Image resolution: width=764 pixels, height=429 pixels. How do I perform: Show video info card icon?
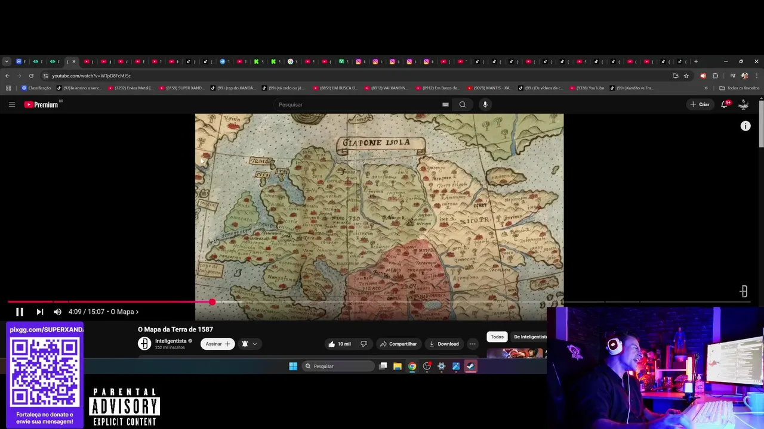745,126
